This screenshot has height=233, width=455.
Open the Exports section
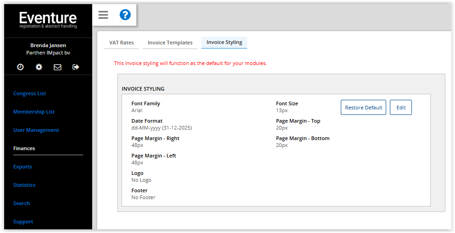(22, 167)
